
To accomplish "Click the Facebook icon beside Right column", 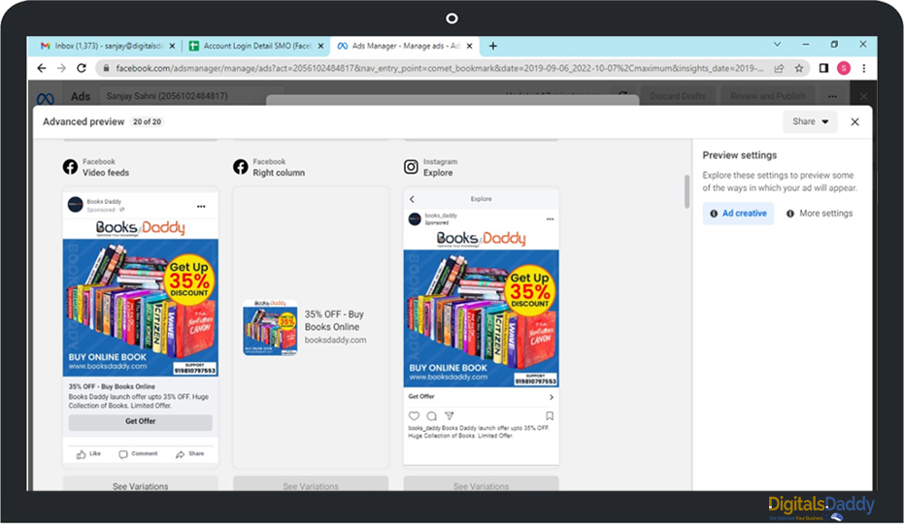I will [x=241, y=167].
